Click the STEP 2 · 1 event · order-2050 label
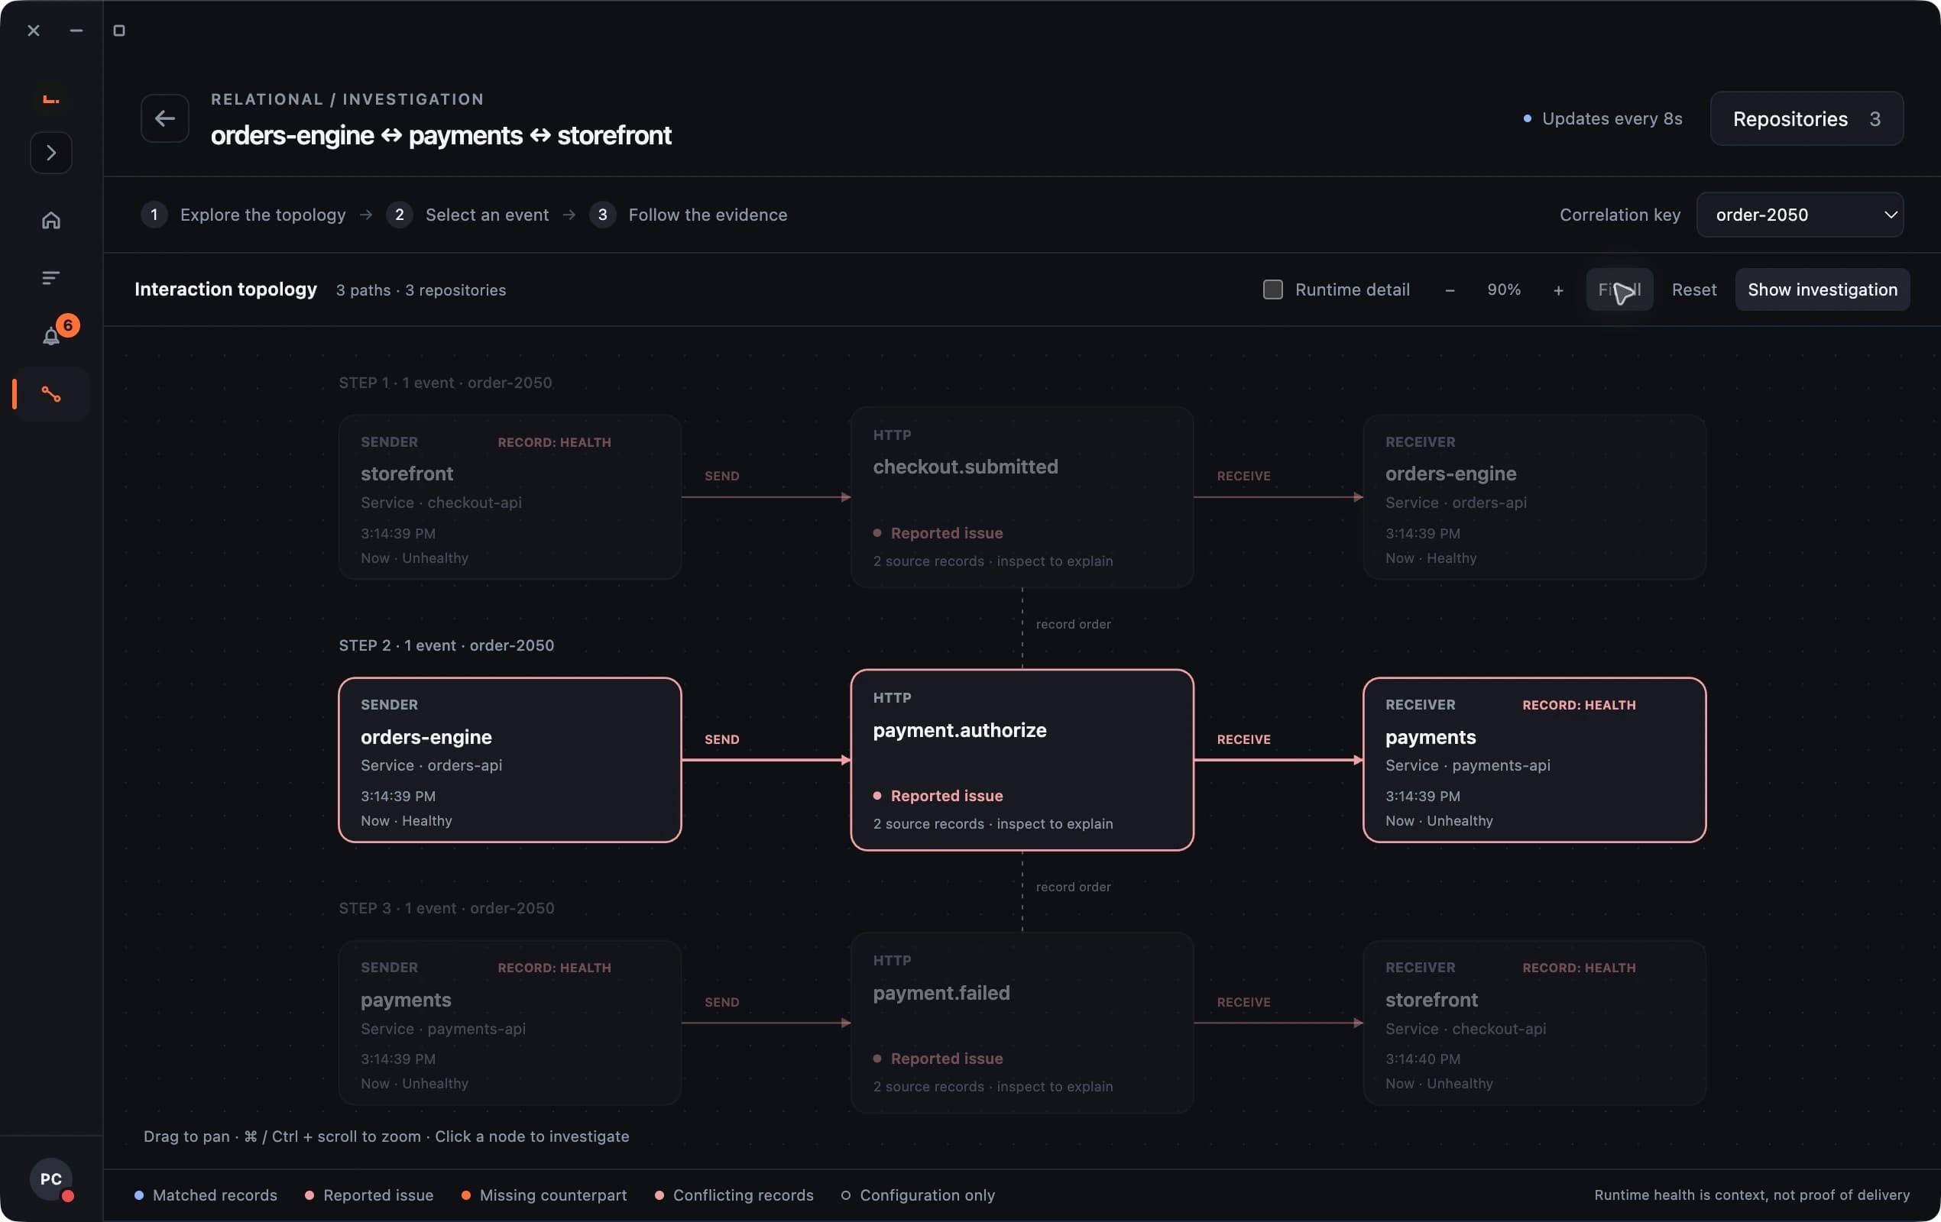 pyautogui.click(x=446, y=645)
